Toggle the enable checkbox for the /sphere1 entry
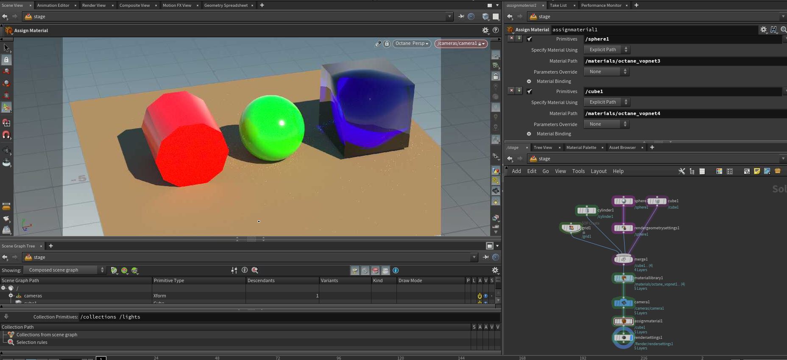The width and height of the screenshot is (787, 360). (x=529, y=39)
